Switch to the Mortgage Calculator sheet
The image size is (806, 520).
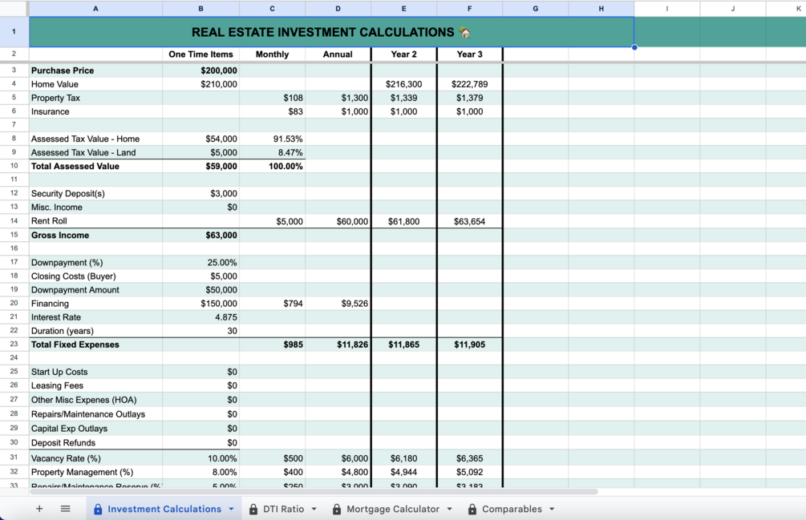(x=393, y=510)
